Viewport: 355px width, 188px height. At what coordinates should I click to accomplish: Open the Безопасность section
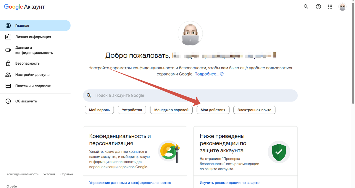pos(35,63)
